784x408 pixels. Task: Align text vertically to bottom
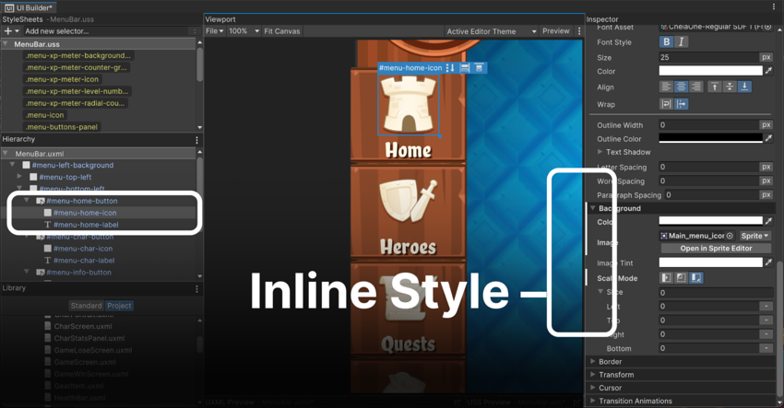744,87
